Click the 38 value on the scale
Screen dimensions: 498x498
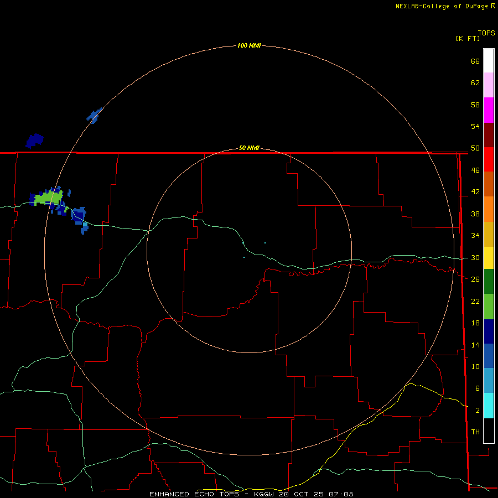pos(475,214)
